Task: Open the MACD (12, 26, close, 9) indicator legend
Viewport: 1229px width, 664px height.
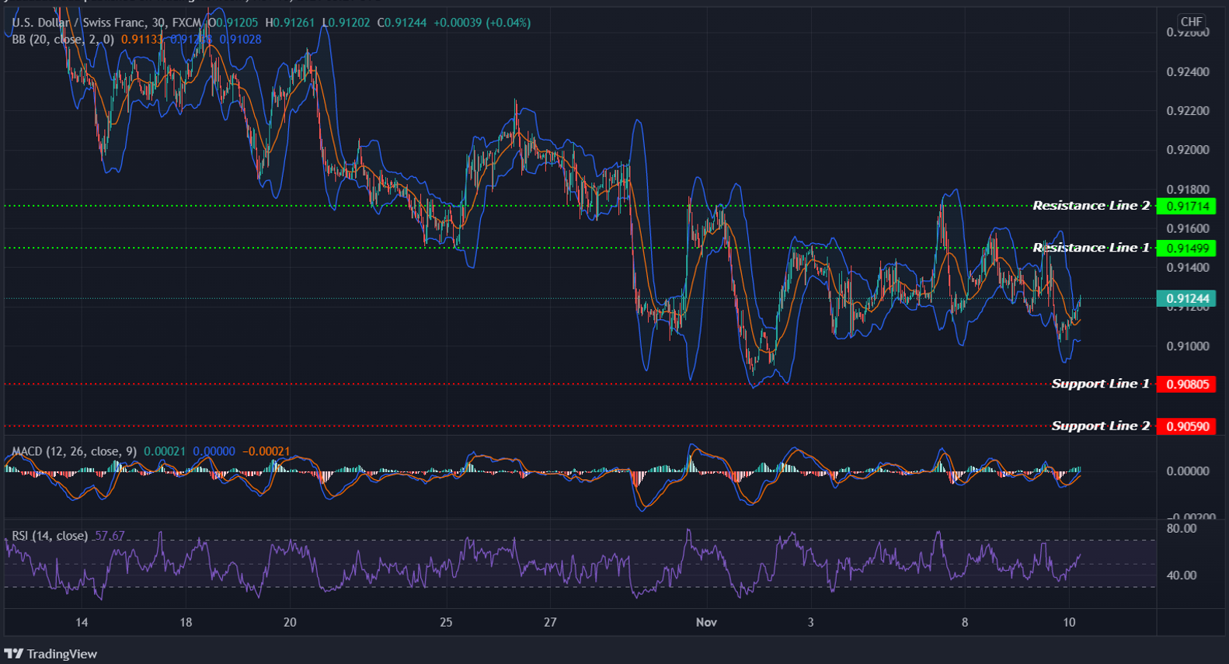Action: point(75,451)
